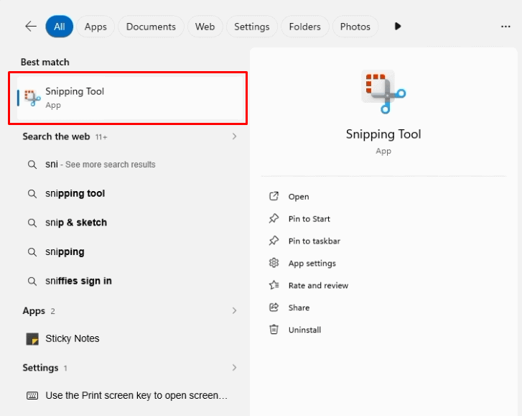The image size is (522, 416).
Task: Open the Sticky Notes app result
Action: [130, 338]
